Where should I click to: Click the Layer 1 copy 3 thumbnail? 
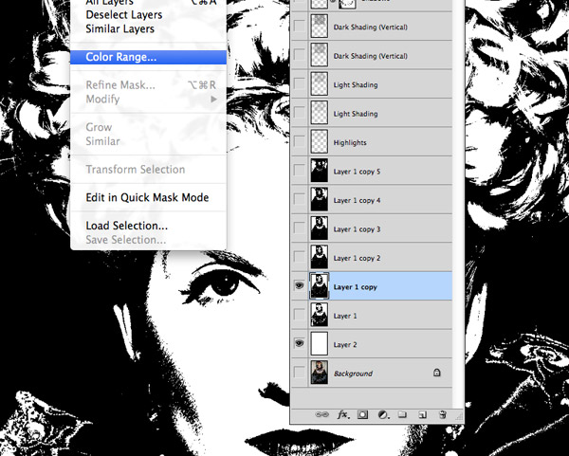click(x=320, y=228)
